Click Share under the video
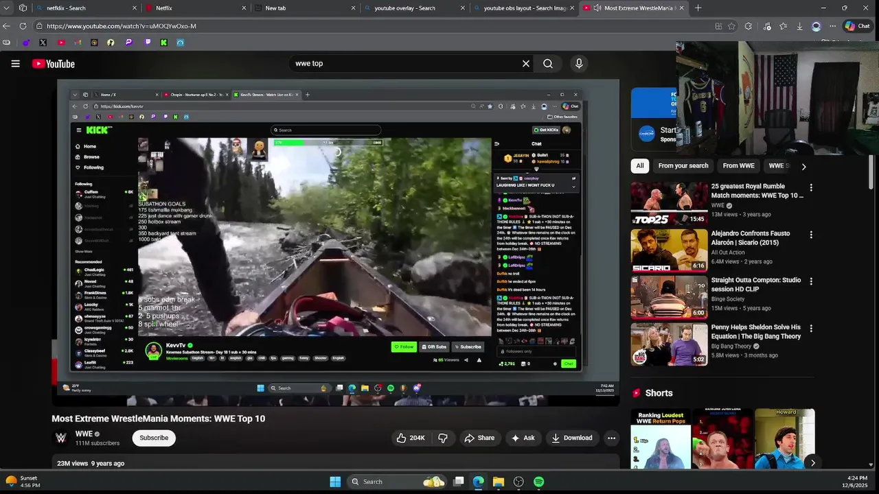 coord(479,438)
